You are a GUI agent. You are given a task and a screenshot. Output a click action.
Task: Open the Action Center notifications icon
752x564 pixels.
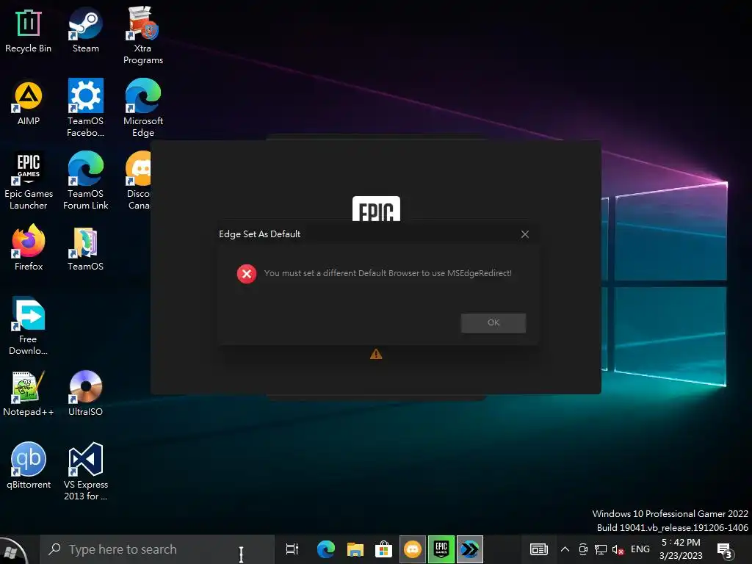click(x=725, y=551)
